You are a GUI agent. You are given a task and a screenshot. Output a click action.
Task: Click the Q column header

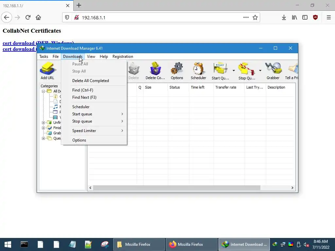tap(140, 87)
